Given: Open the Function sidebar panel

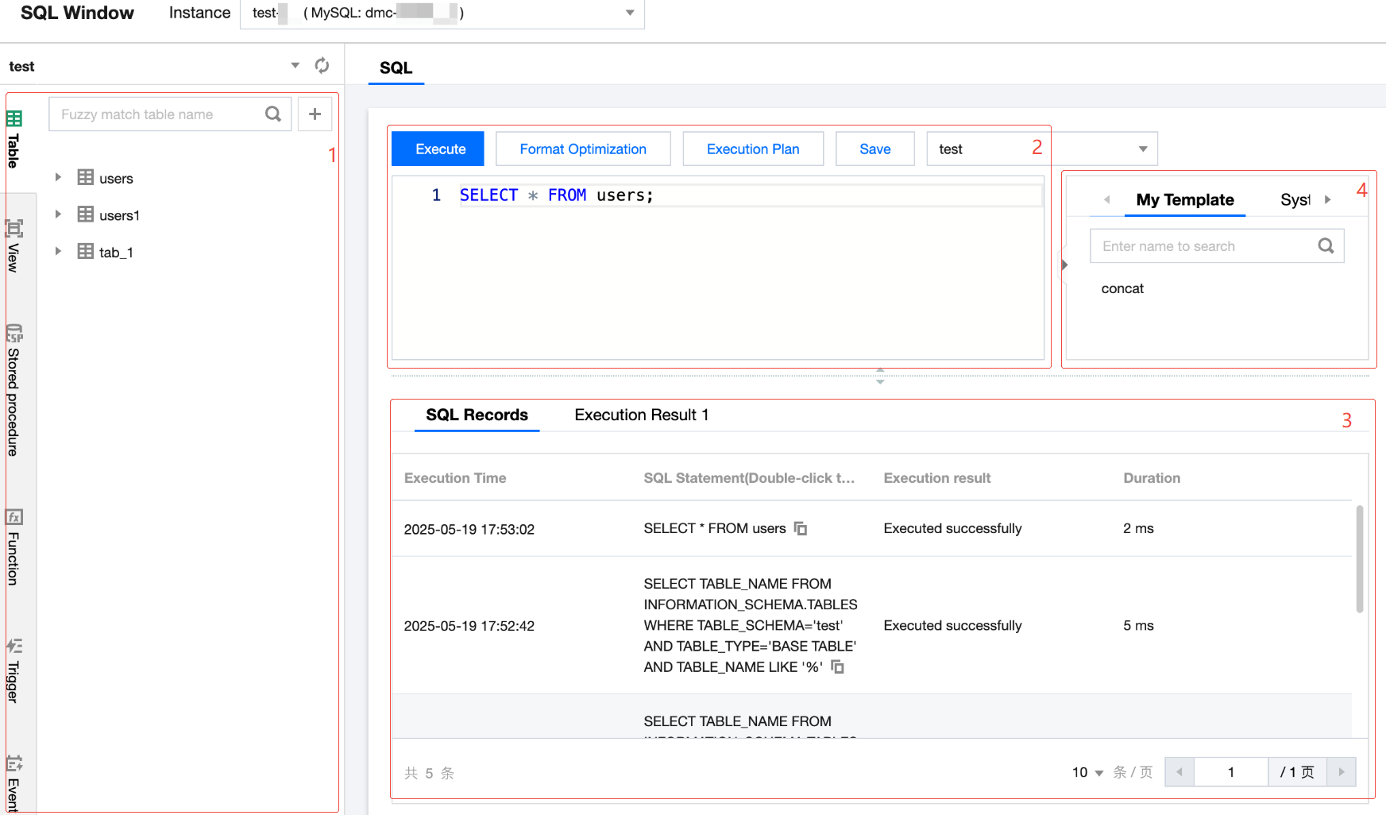Looking at the screenshot, I should 14,548.
